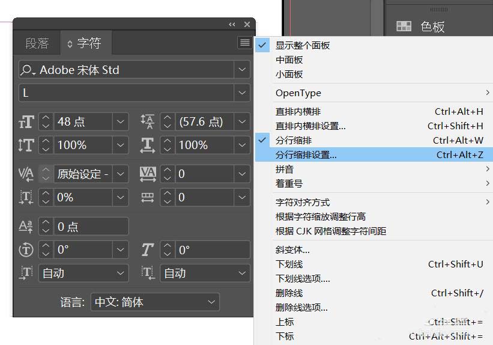The height and width of the screenshot is (345, 493).
Task: Click the grid alignment value field
Action: [204, 197]
